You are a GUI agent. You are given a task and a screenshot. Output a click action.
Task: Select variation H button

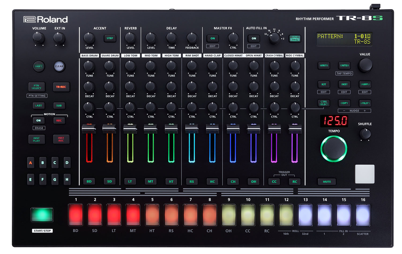67,180
